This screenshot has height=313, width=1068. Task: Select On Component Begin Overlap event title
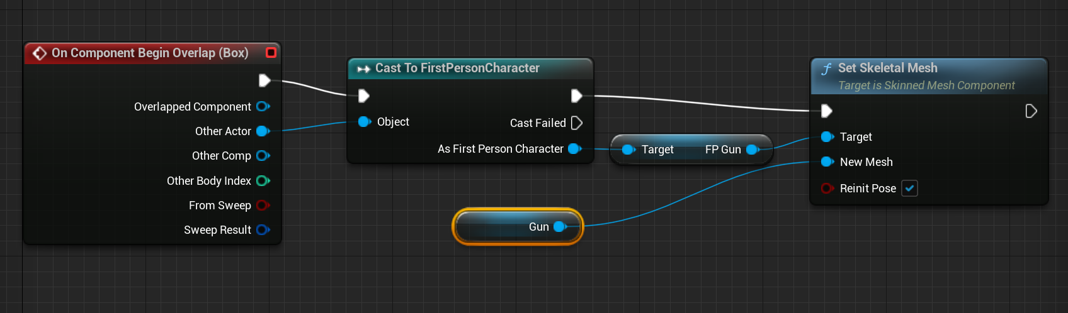[x=150, y=53]
